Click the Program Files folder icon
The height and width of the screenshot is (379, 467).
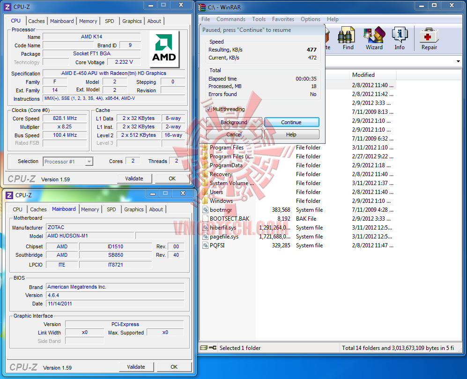point(205,148)
